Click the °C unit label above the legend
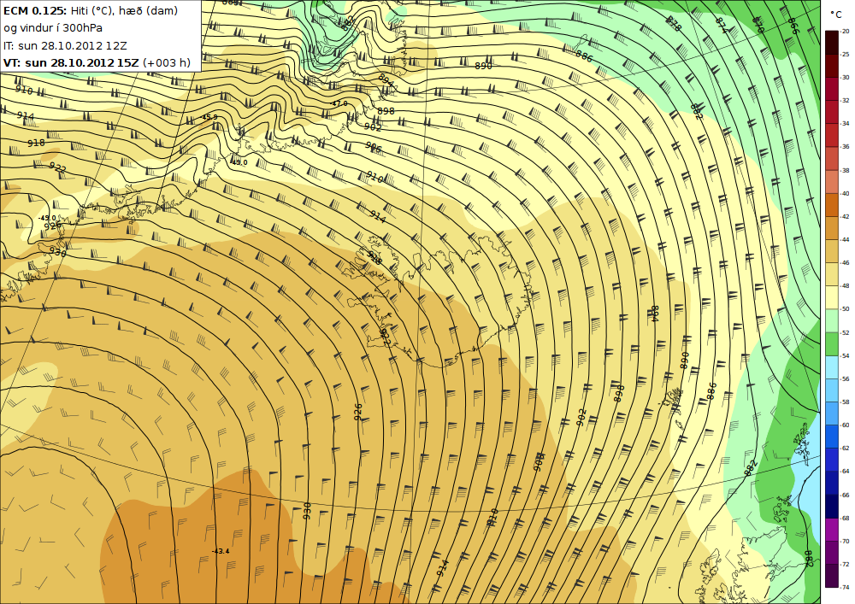 [x=835, y=15]
